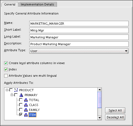This screenshot has height=126, width=133.
Task: Check the PRIMARY hierarchy checkbox
Action: tap(16, 95)
